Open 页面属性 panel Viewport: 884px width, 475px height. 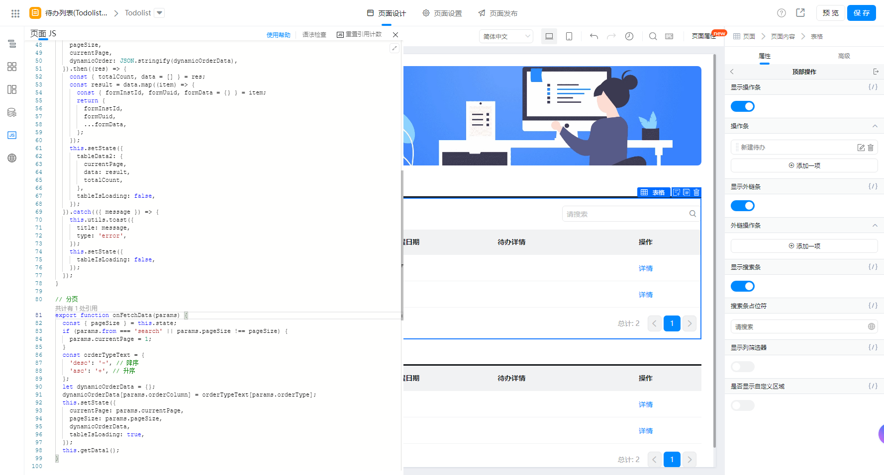[x=704, y=36]
